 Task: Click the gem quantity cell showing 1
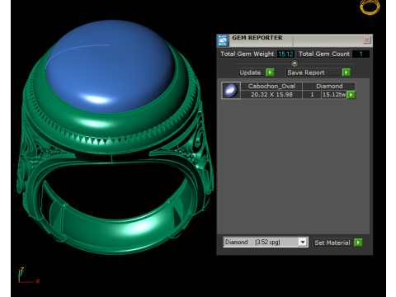coord(312,95)
